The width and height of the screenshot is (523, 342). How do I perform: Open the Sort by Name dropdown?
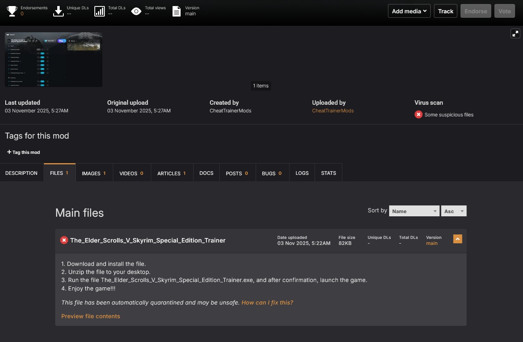[x=414, y=211]
